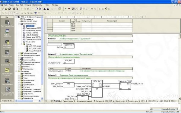This screenshot has height=113, width=181.
Task: Click the New project toolbar icon
Action: click(x=3, y=9)
